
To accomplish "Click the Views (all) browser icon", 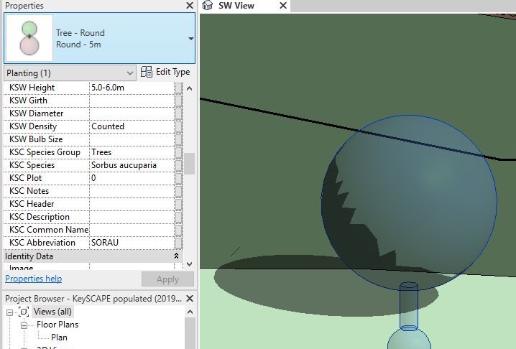I will 24,312.
